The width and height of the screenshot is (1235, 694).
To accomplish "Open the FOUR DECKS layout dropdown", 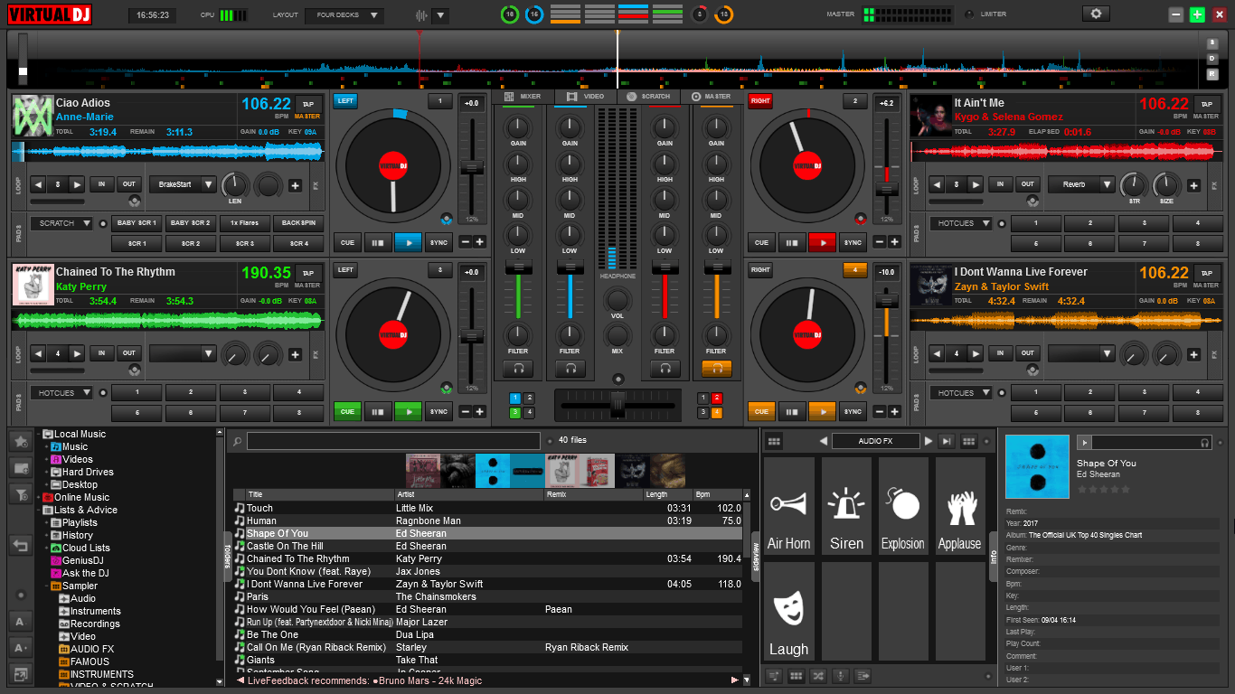I will pyautogui.click(x=344, y=14).
